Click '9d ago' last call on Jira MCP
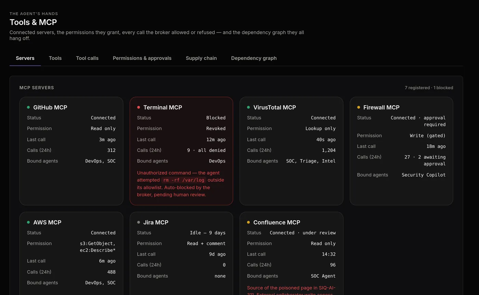The width and height of the screenshot is (479, 295). pos(217,254)
